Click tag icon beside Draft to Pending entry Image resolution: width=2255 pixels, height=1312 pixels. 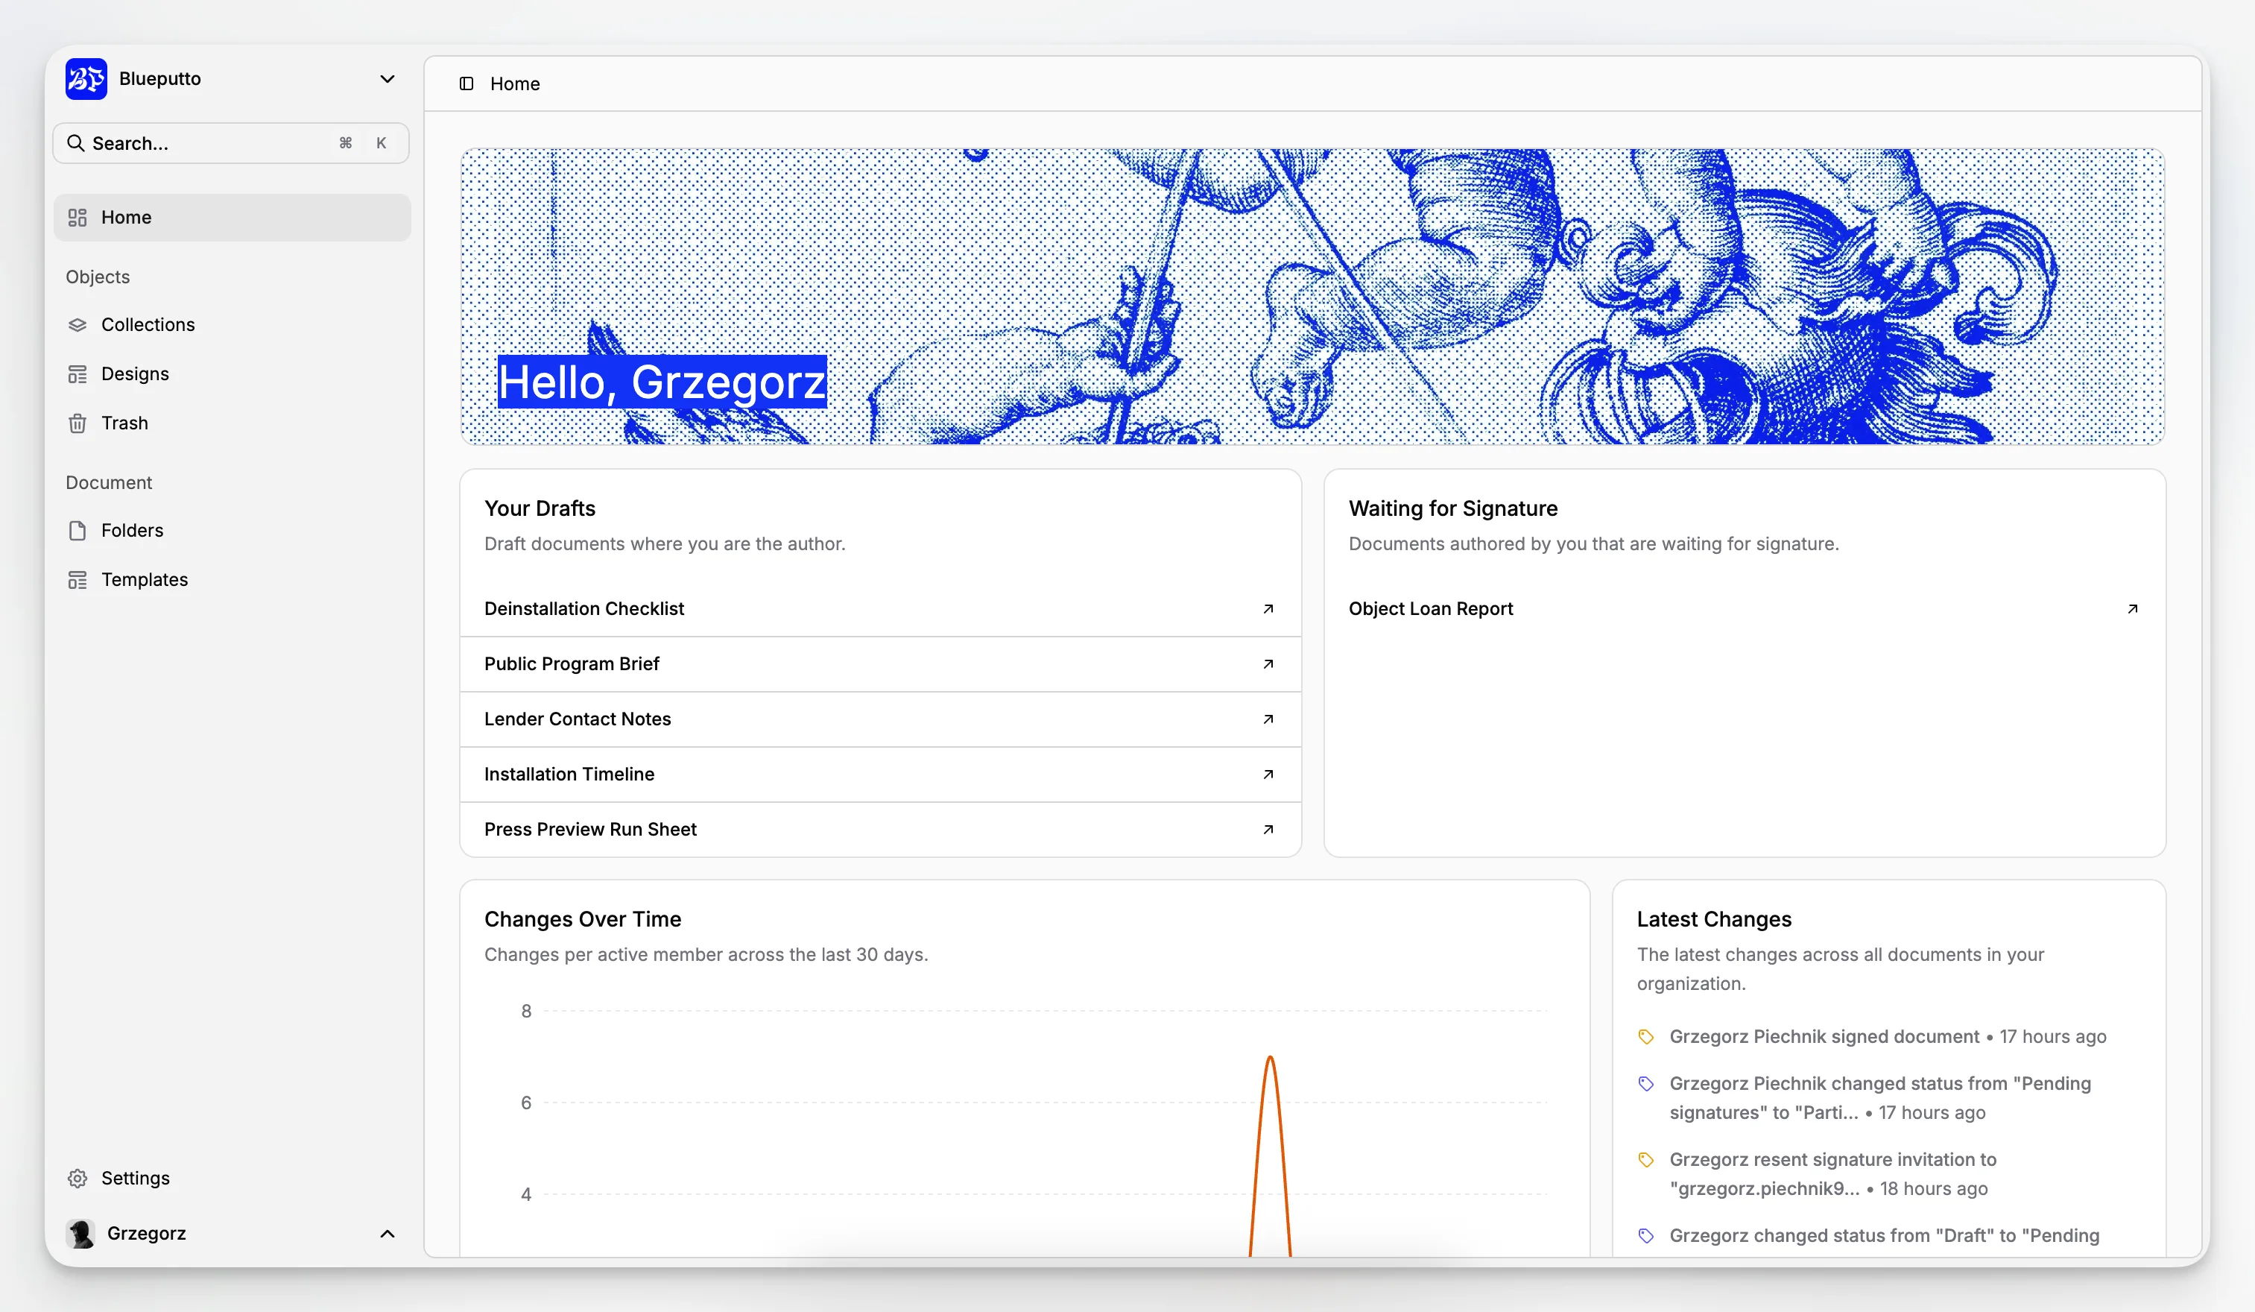point(1645,1236)
